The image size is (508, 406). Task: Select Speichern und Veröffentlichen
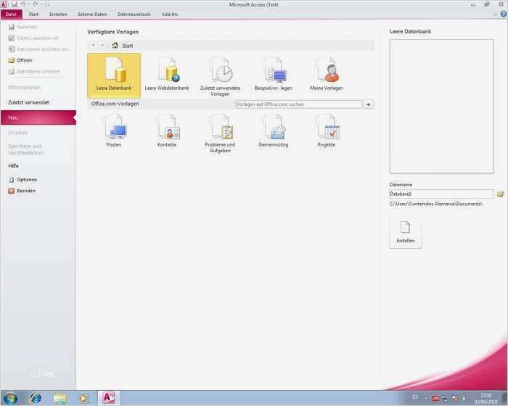[x=25, y=149]
